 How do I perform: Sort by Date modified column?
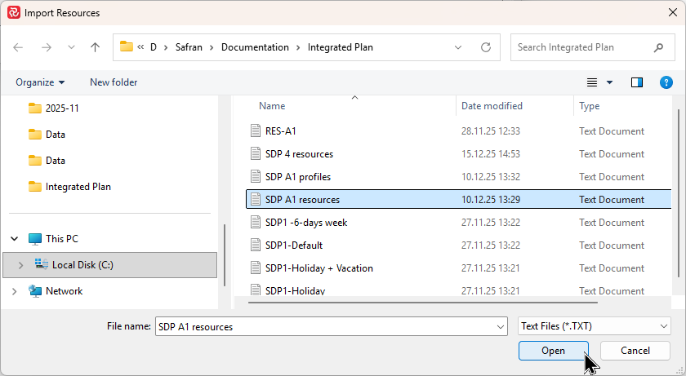pyautogui.click(x=492, y=106)
